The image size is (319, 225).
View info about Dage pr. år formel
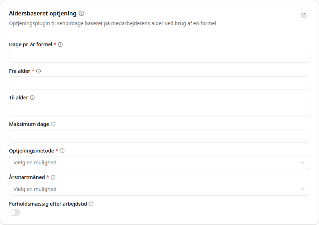(x=60, y=44)
